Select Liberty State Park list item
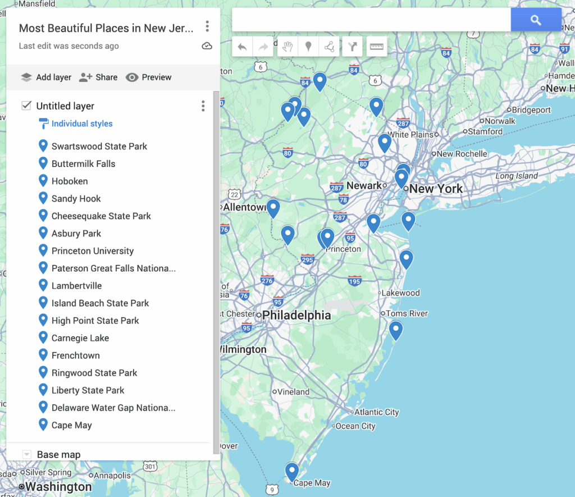Image resolution: width=575 pixels, height=497 pixels. (x=88, y=390)
